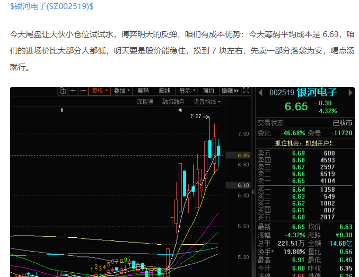Toggle the chart lock icon
The width and height of the screenshot is (359, 277).
pyautogui.click(x=63, y=91)
